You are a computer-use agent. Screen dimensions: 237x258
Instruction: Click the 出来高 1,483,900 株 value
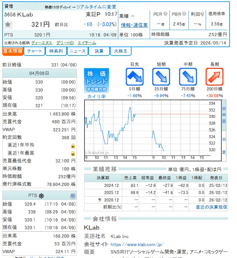(x=62, y=114)
